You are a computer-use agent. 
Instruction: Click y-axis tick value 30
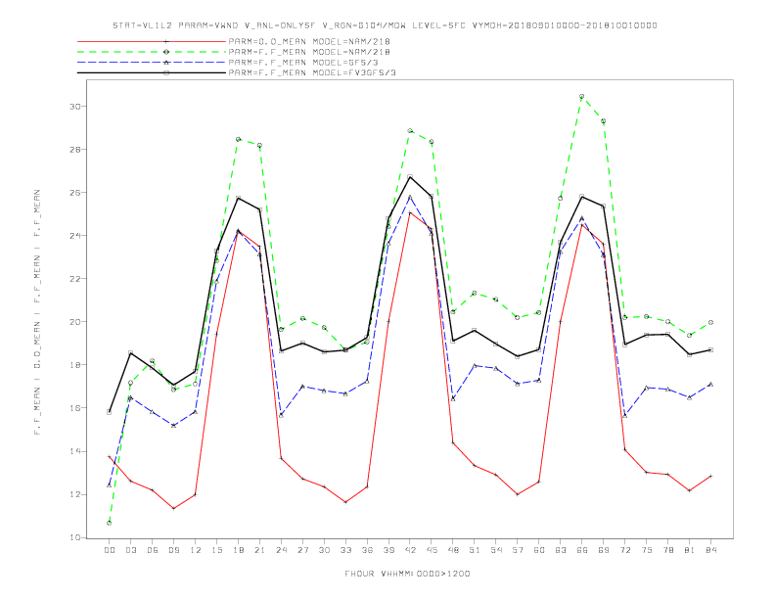[76, 107]
